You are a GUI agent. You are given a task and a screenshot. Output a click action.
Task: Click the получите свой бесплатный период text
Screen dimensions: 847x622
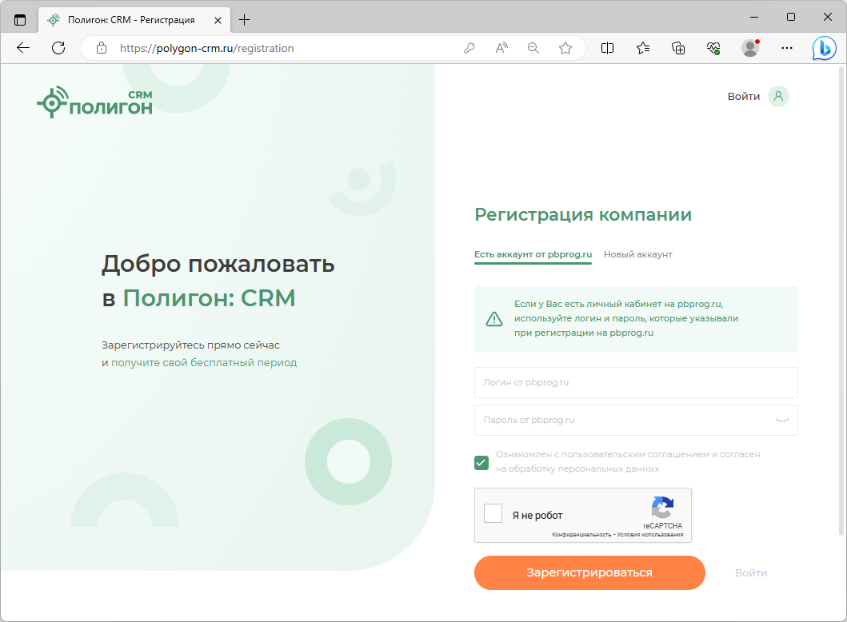point(204,363)
